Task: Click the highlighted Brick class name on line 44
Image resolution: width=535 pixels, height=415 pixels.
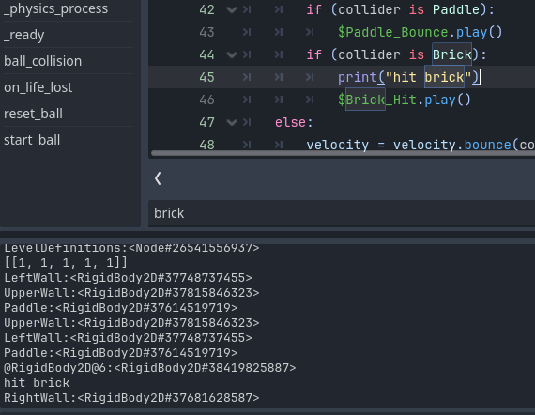Action: [x=452, y=54]
